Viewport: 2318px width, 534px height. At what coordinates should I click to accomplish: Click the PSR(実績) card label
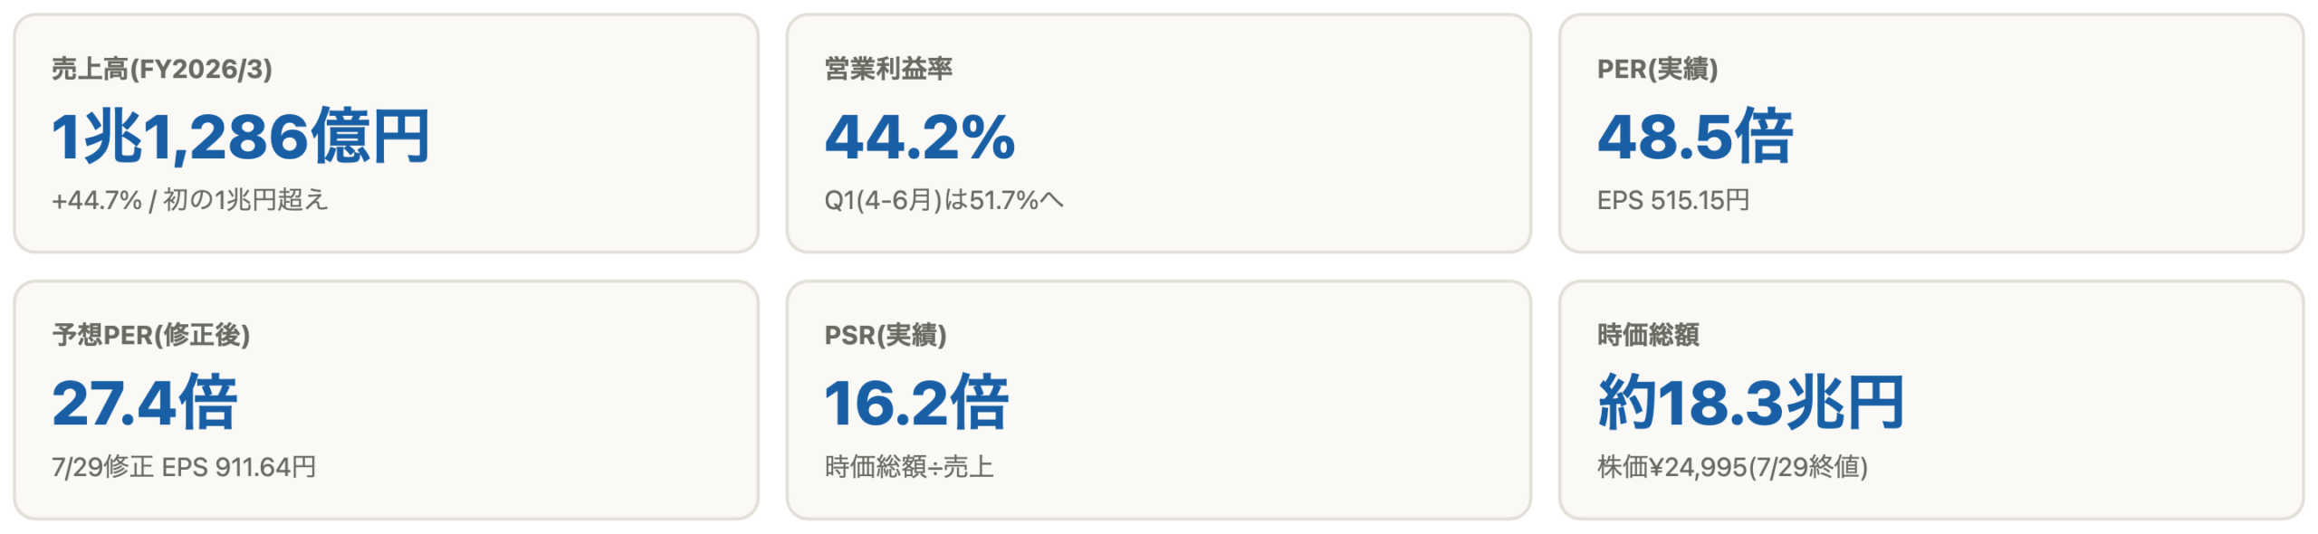coord(886,335)
